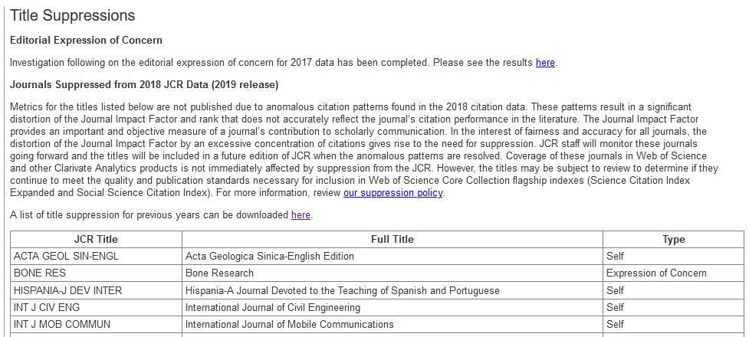Download previous years' suppression list via 'here'
749x337 pixels.
pyautogui.click(x=301, y=214)
